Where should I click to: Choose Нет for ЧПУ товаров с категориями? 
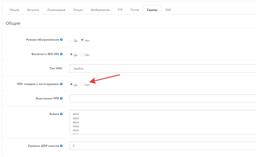tap(82, 84)
